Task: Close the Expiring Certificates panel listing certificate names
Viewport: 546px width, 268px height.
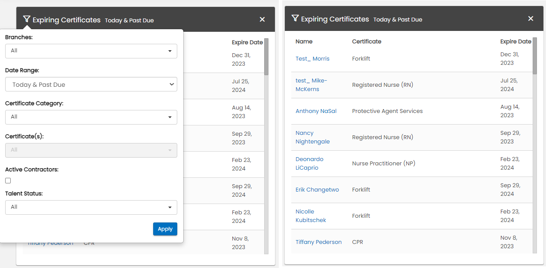Action: pyautogui.click(x=531, y=18)
